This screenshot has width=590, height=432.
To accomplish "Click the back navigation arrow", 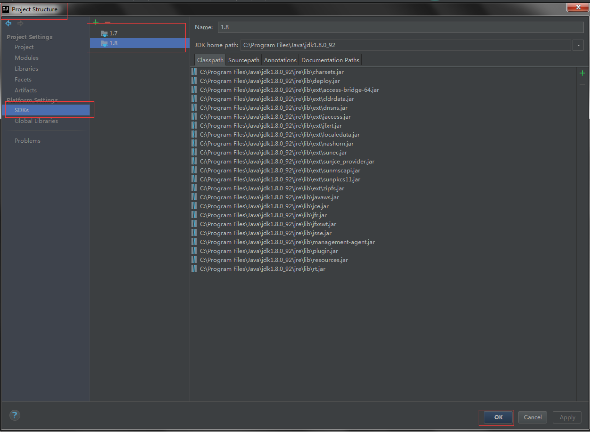I will 8,23.
